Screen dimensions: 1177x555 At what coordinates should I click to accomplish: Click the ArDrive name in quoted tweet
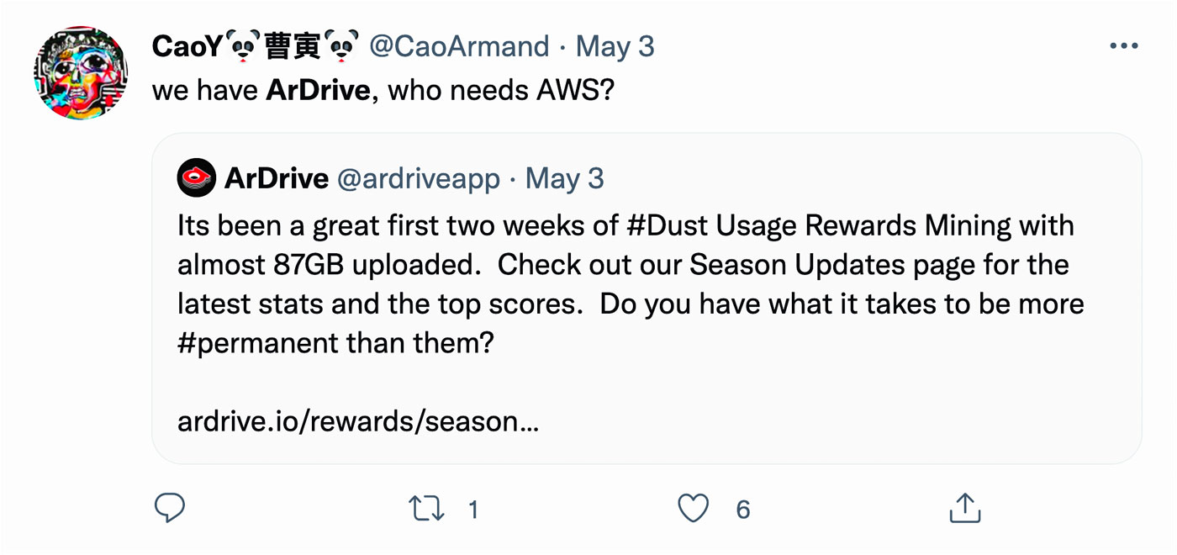point(277,178)
